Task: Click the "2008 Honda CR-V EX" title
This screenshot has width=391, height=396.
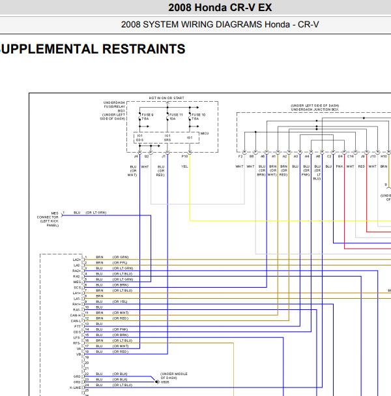Action: pyautogui.click(x=220, y=8)
